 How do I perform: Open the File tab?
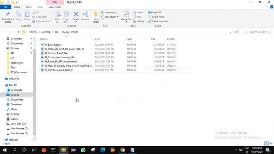[6, 7]
